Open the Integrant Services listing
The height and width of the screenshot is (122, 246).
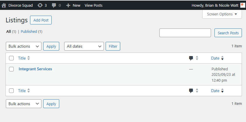point(35,69)
